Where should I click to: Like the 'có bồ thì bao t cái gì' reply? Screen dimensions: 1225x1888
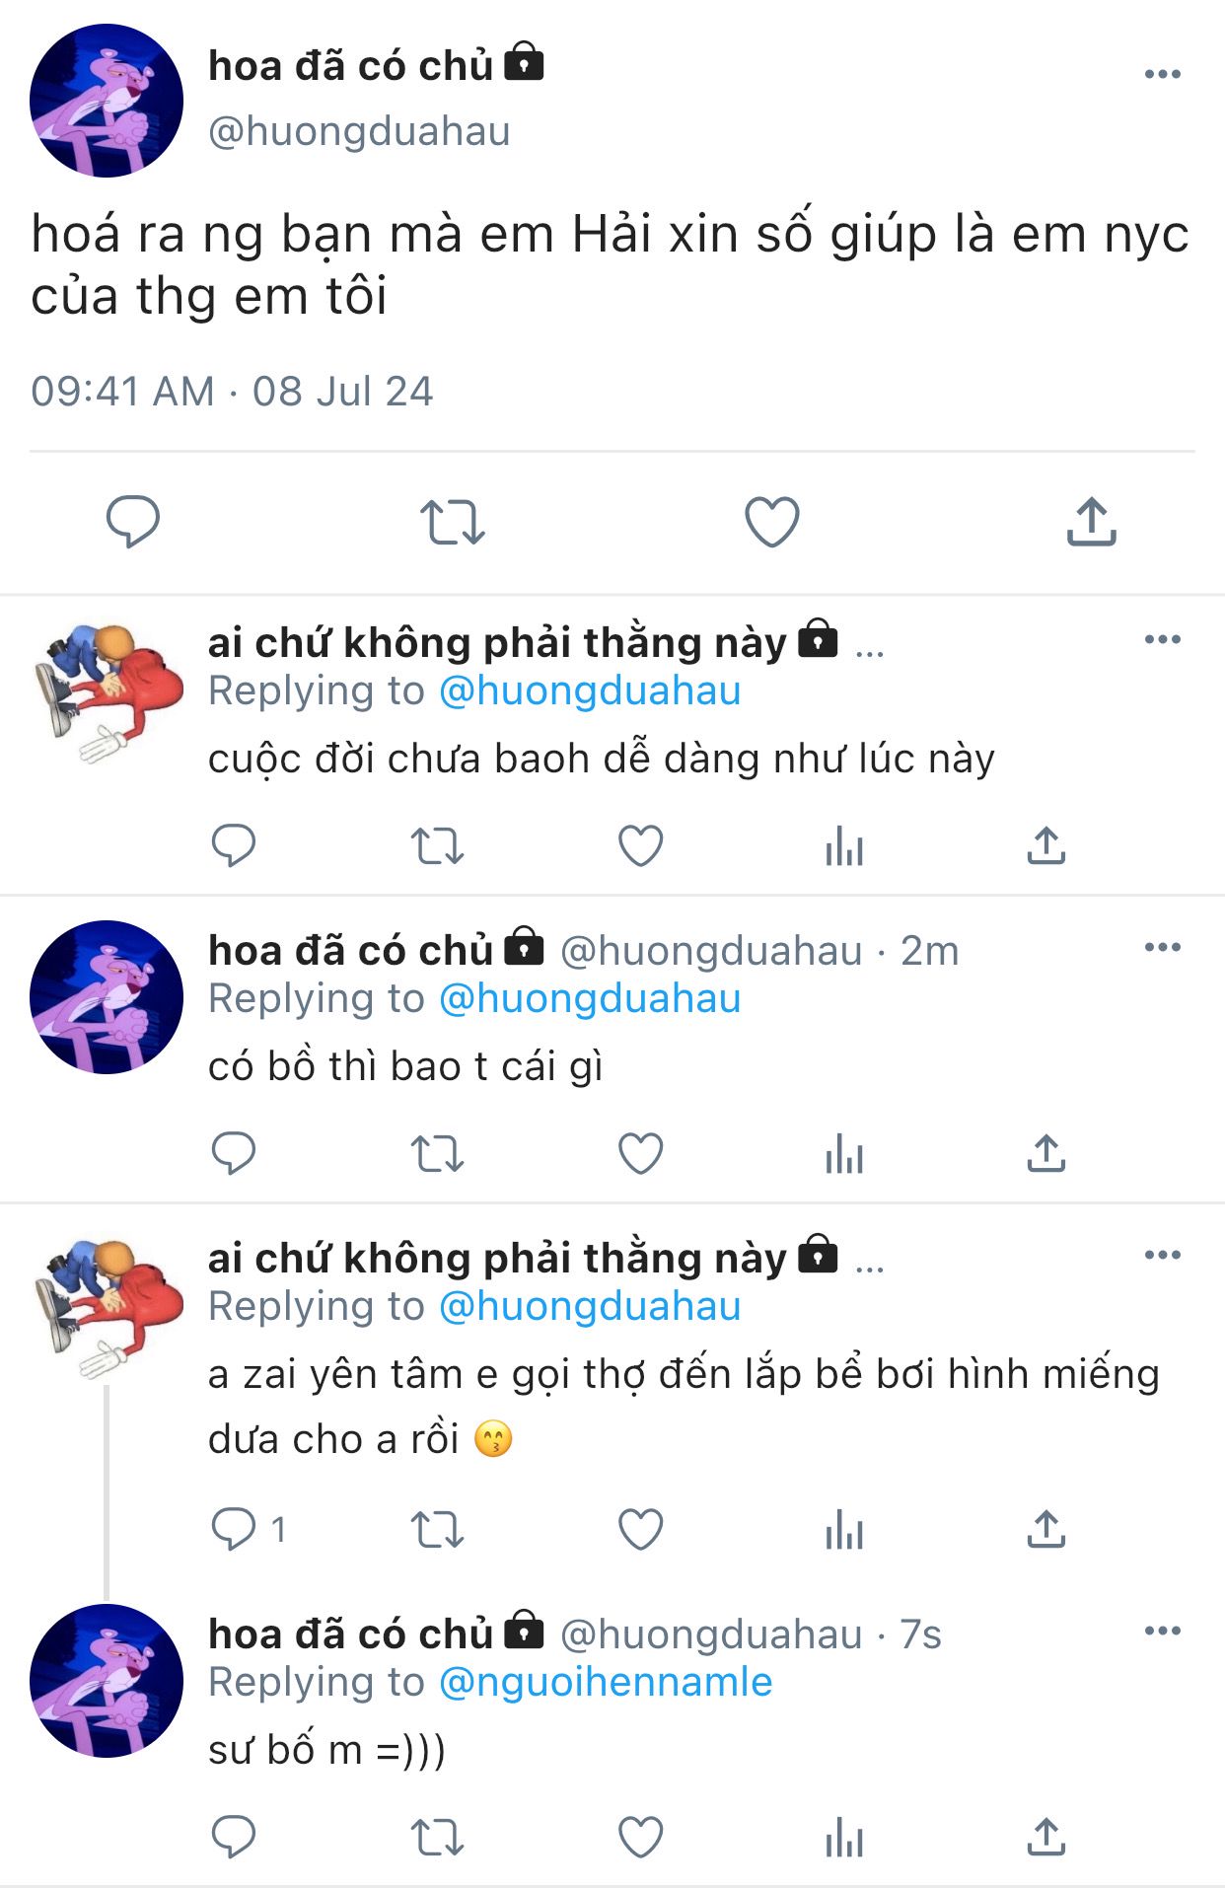point(640,1153)
